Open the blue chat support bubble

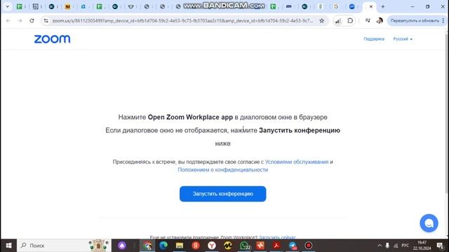click(429, 223)
